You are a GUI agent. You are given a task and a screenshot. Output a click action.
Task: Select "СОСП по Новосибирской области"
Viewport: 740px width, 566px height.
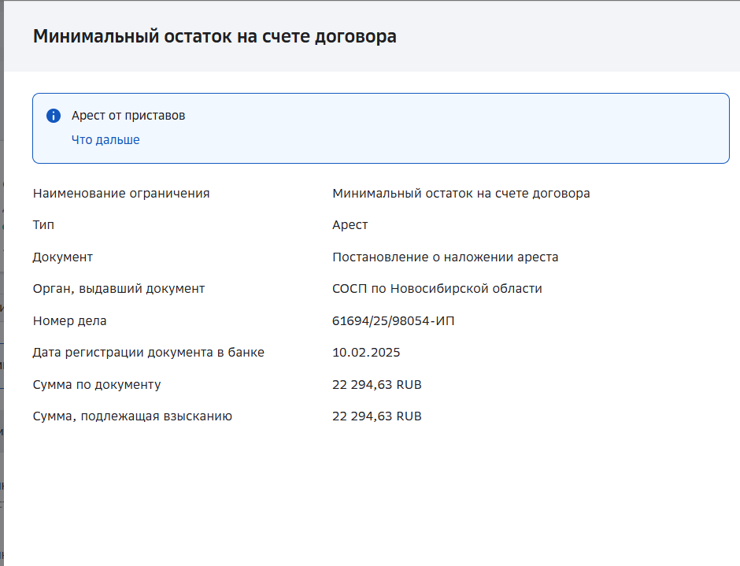437,289
